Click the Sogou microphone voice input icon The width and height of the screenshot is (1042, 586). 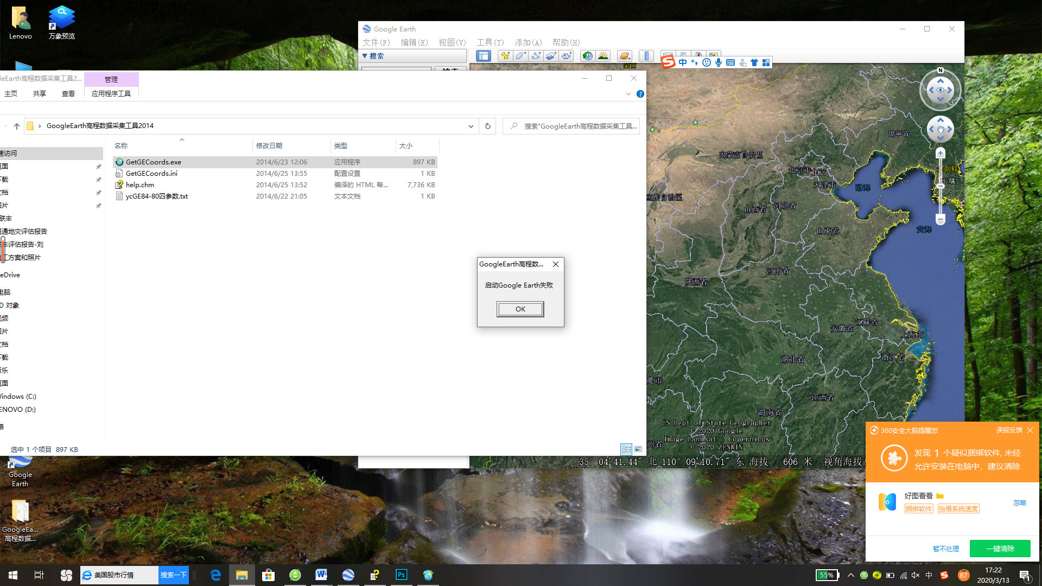718,62
